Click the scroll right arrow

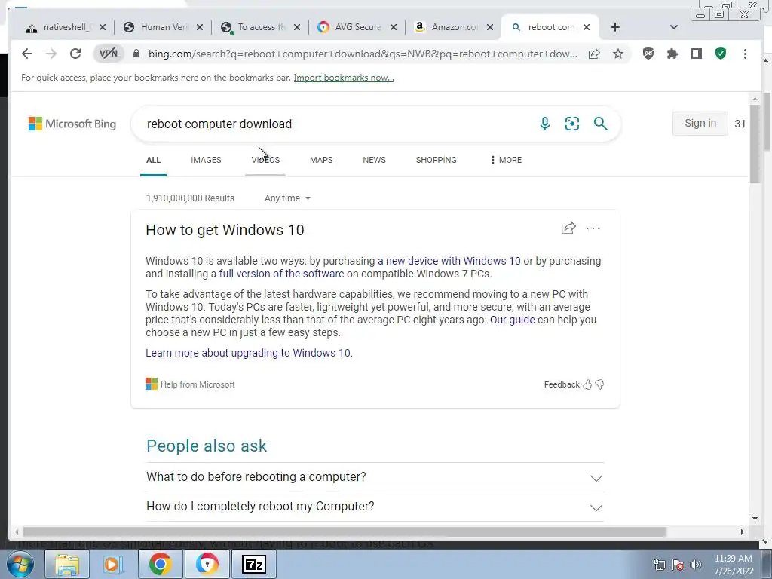(x=743, y=532)
